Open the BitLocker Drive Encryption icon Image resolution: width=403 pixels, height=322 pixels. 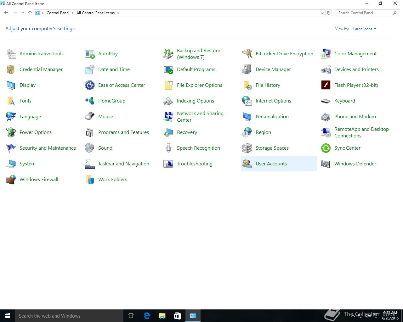[247, 54]
